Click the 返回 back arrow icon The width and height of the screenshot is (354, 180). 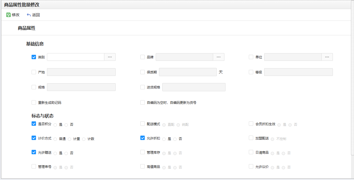(x=29, y=15)
